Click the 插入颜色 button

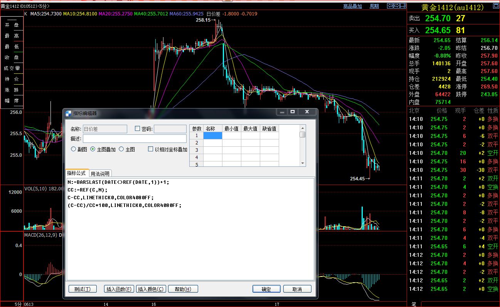click(151, 289)
